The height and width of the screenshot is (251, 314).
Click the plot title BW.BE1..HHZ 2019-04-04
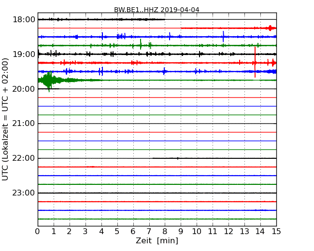(157, 10)
